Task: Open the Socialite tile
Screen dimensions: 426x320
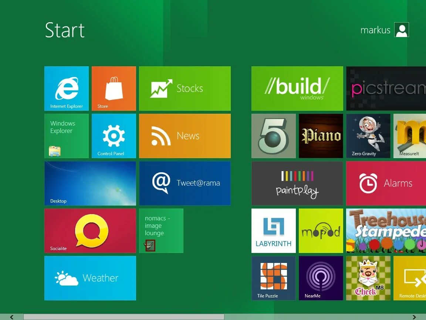Action: [90, 231]
